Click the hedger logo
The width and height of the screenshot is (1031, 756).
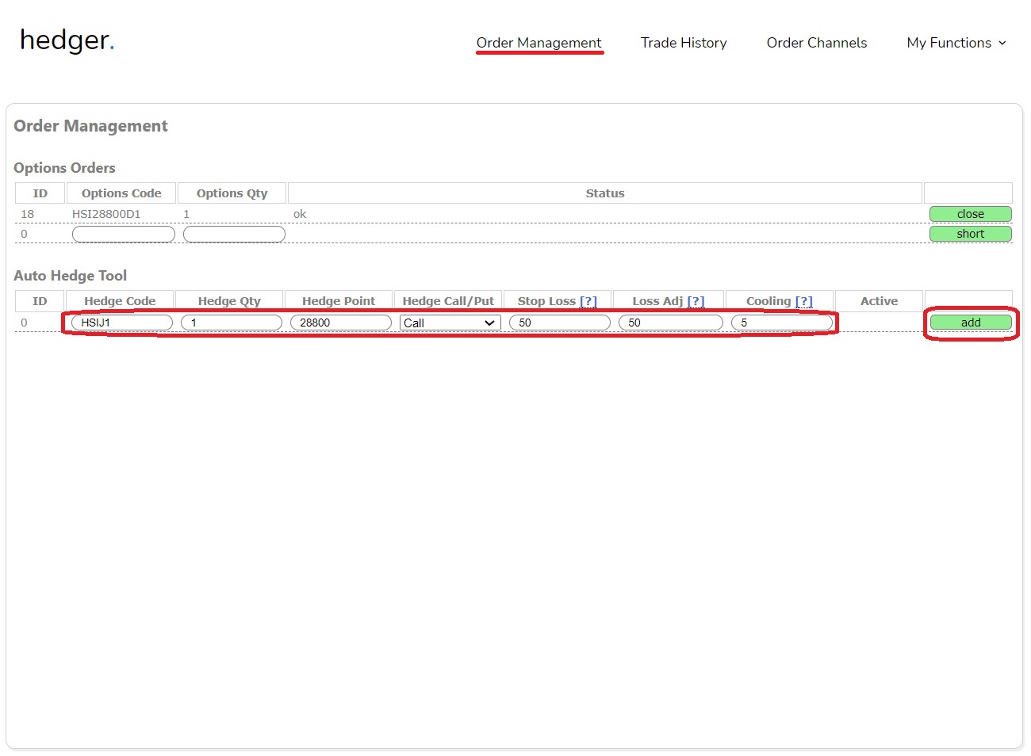67,40
